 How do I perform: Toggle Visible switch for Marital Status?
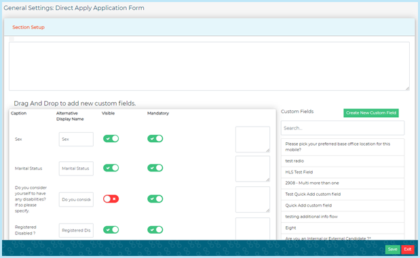click(x=111, y=168)
